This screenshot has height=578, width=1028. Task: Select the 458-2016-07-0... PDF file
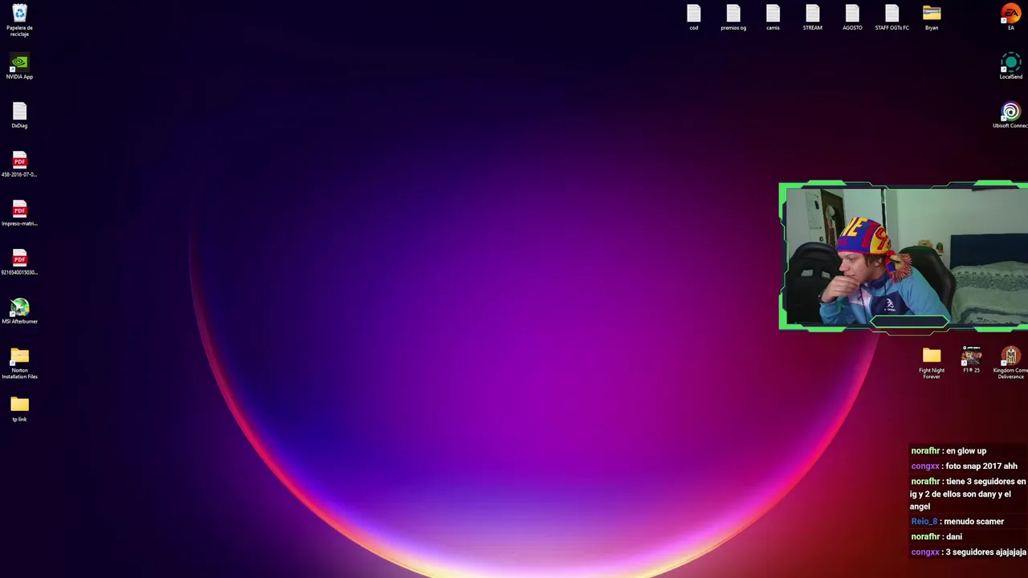coord(19,165)
